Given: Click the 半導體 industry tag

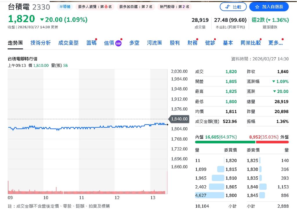Looking at the screenshot, I should click(65, 7).
